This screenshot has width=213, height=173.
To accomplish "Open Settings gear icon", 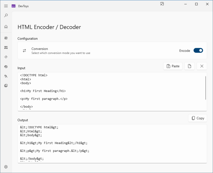I will pyautogui.click(x=6, y=167).
